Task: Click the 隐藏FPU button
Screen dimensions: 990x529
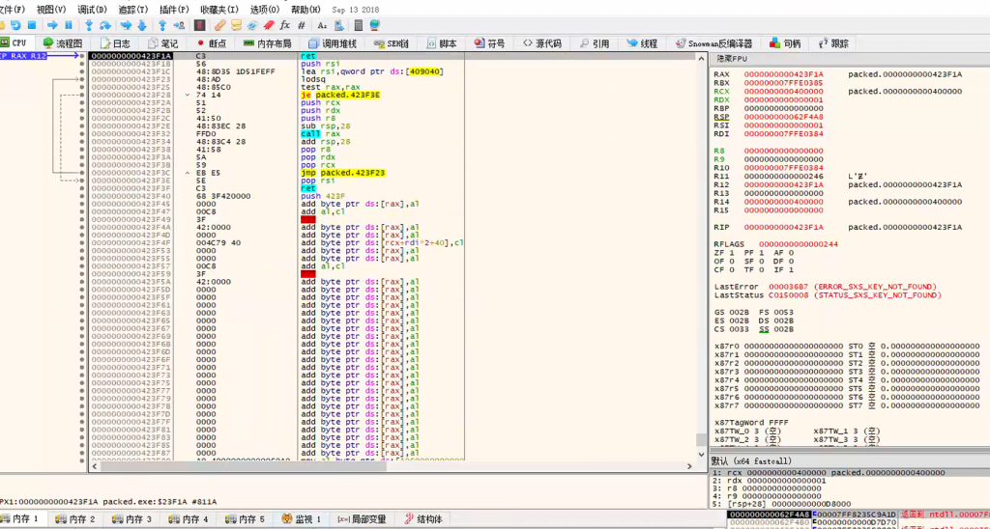Action: point(731,57)
